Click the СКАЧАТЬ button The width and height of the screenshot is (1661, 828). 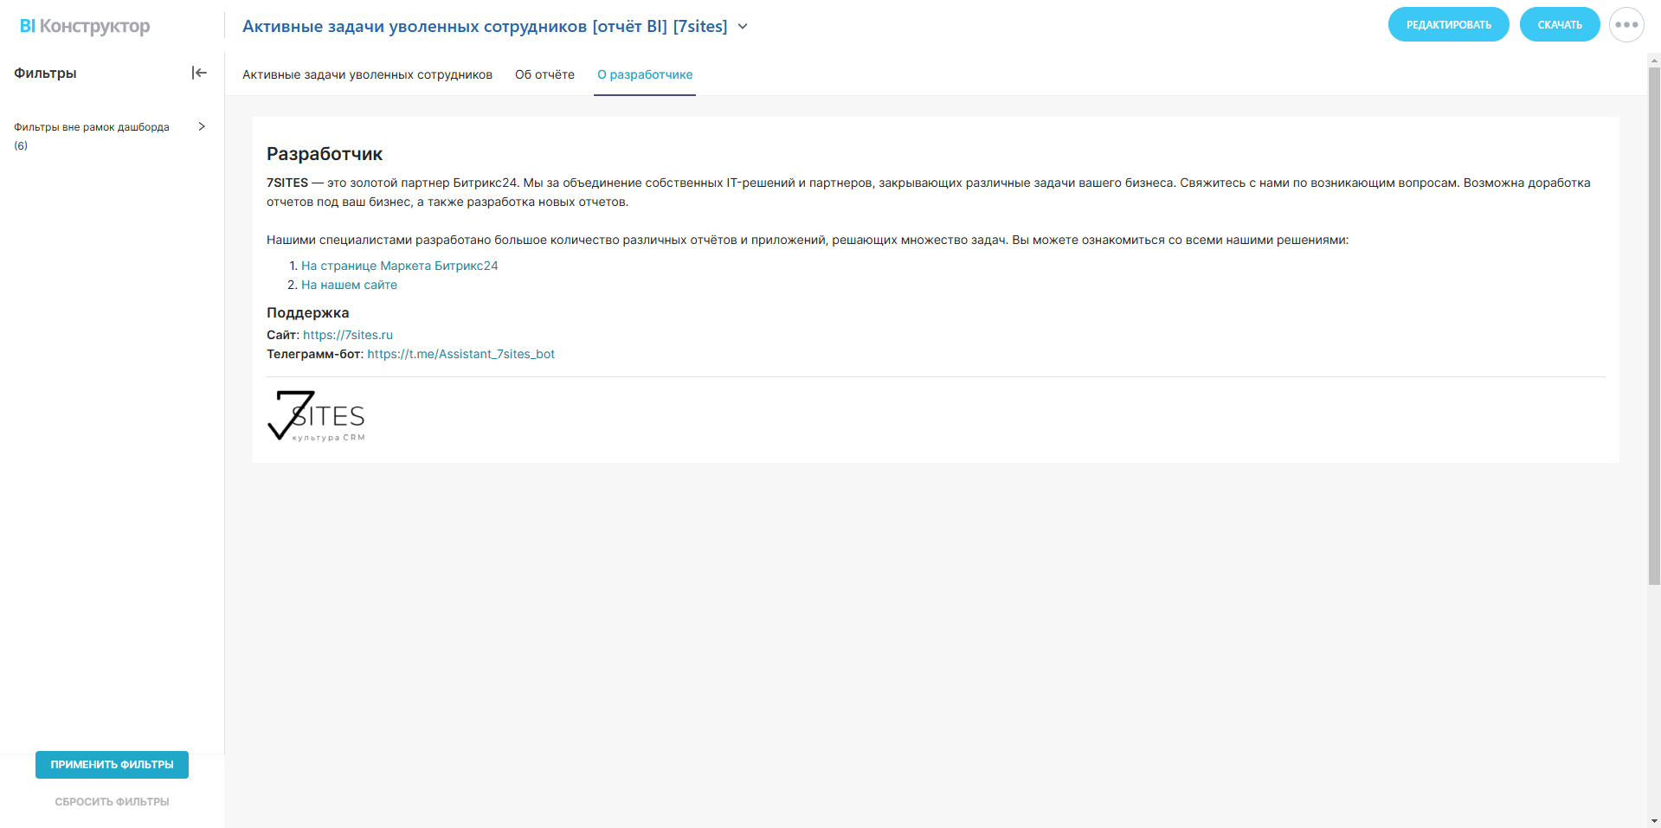tap(1560, 24)
